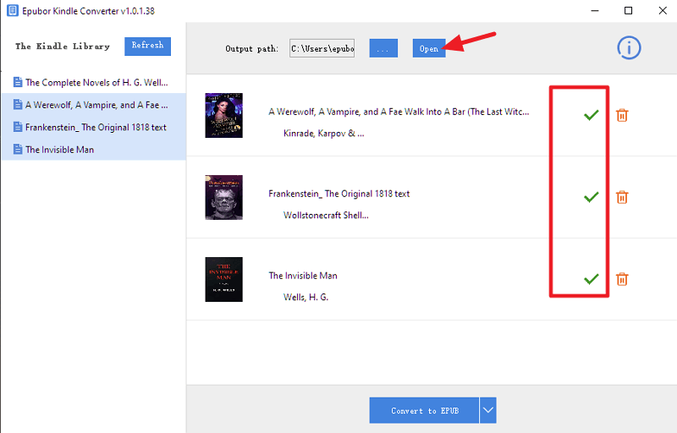Click title 'The Invisible Man' in main list

303,276
